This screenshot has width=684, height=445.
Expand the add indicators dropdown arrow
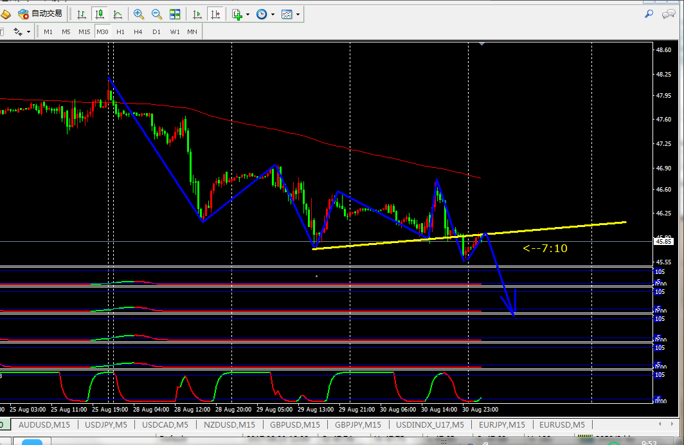pyautogui.click(x=248, y=14)
